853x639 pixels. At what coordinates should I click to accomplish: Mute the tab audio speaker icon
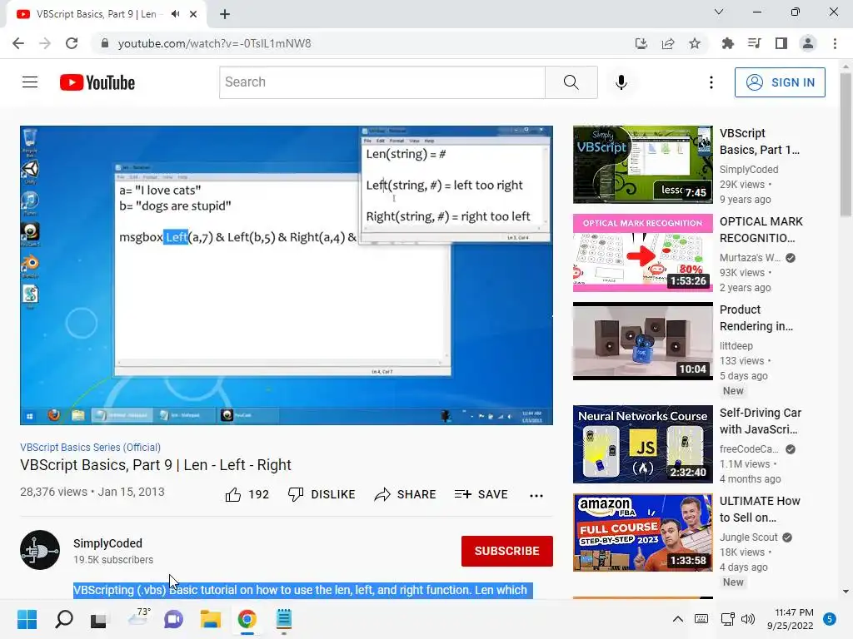coord(175,14)
